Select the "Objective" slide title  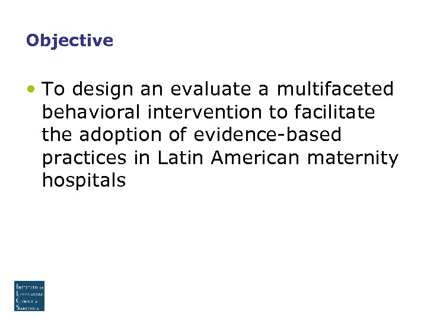[x=69, y=40]
